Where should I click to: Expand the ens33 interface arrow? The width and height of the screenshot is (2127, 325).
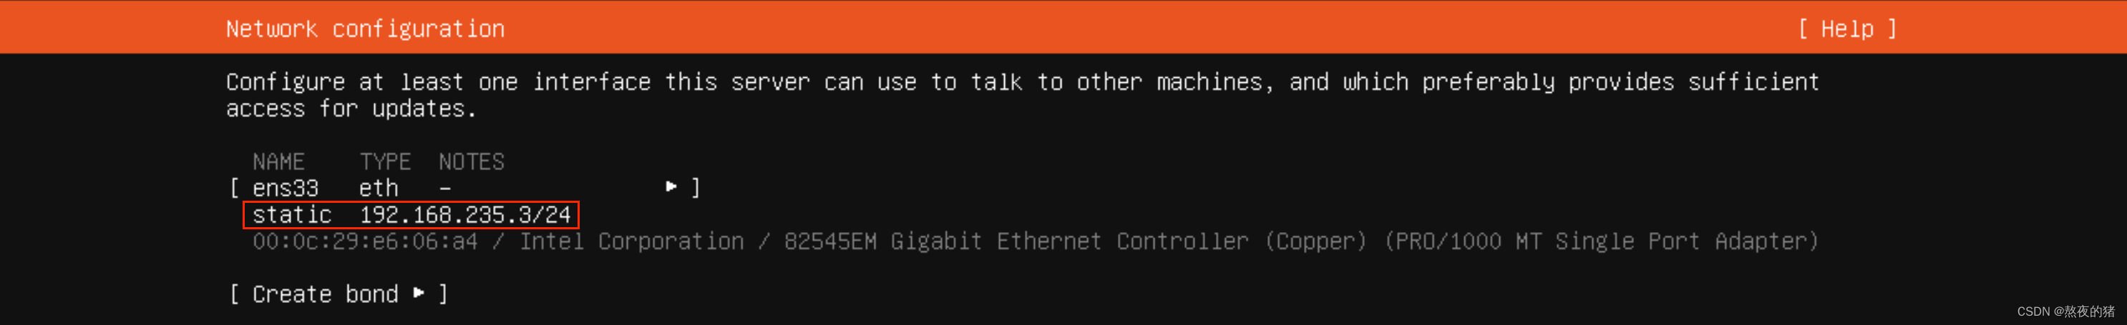tap(671, 187)
